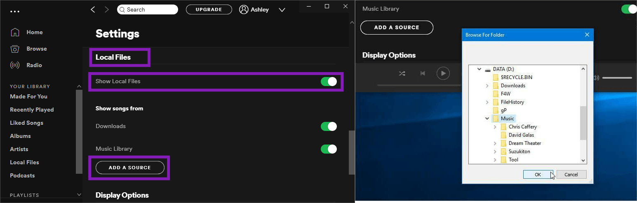Go back with the left arrow
Screen dimensions: 637x203
coord(93,9)
